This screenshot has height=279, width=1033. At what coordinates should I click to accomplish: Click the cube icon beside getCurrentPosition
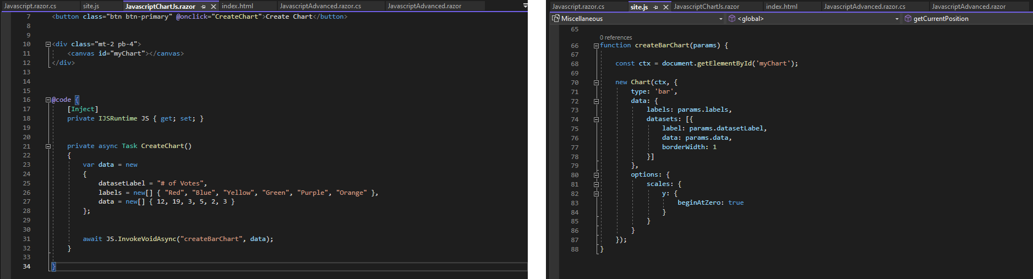[908, 19]
